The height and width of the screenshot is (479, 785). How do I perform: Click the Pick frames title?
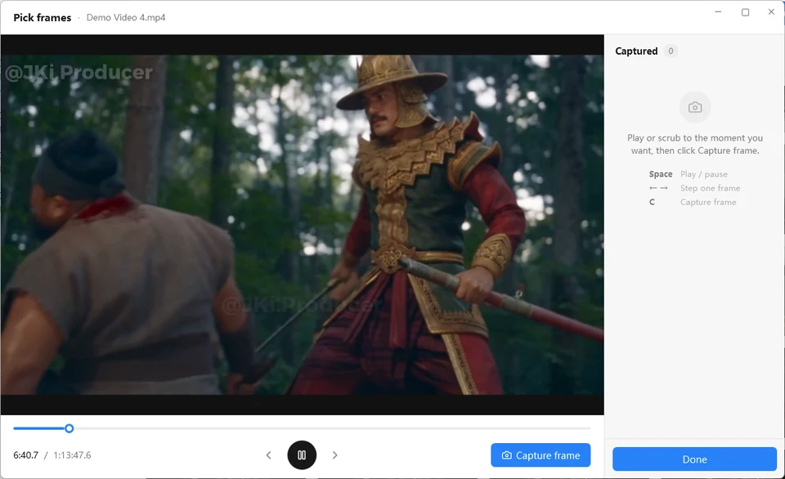pyautogui.click(x=42, y=17)
